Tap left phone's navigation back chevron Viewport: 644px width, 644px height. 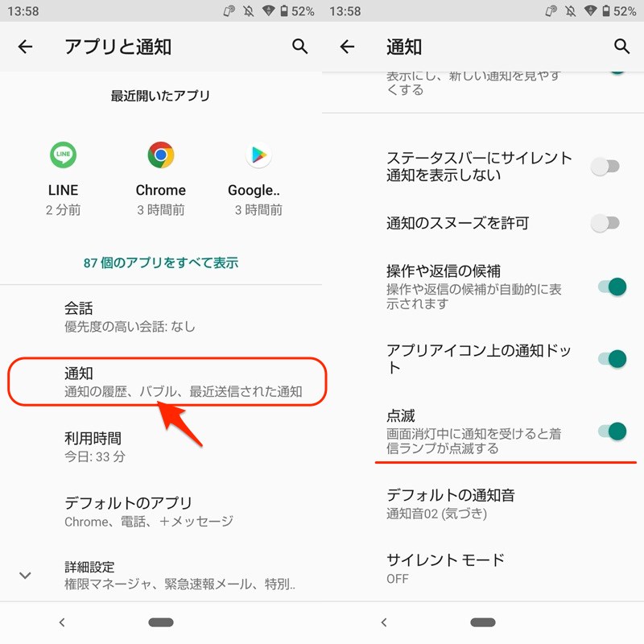click(x=62, y=622)
